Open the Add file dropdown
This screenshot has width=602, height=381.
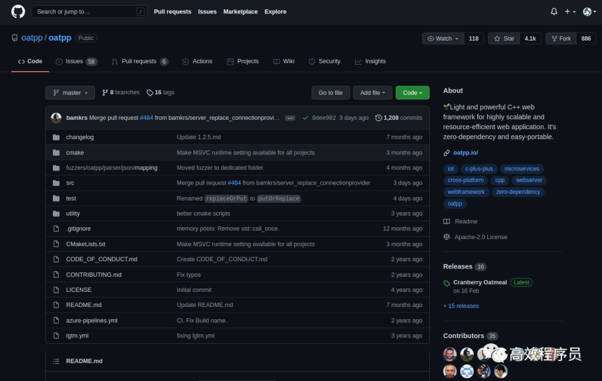click(372, 92)
